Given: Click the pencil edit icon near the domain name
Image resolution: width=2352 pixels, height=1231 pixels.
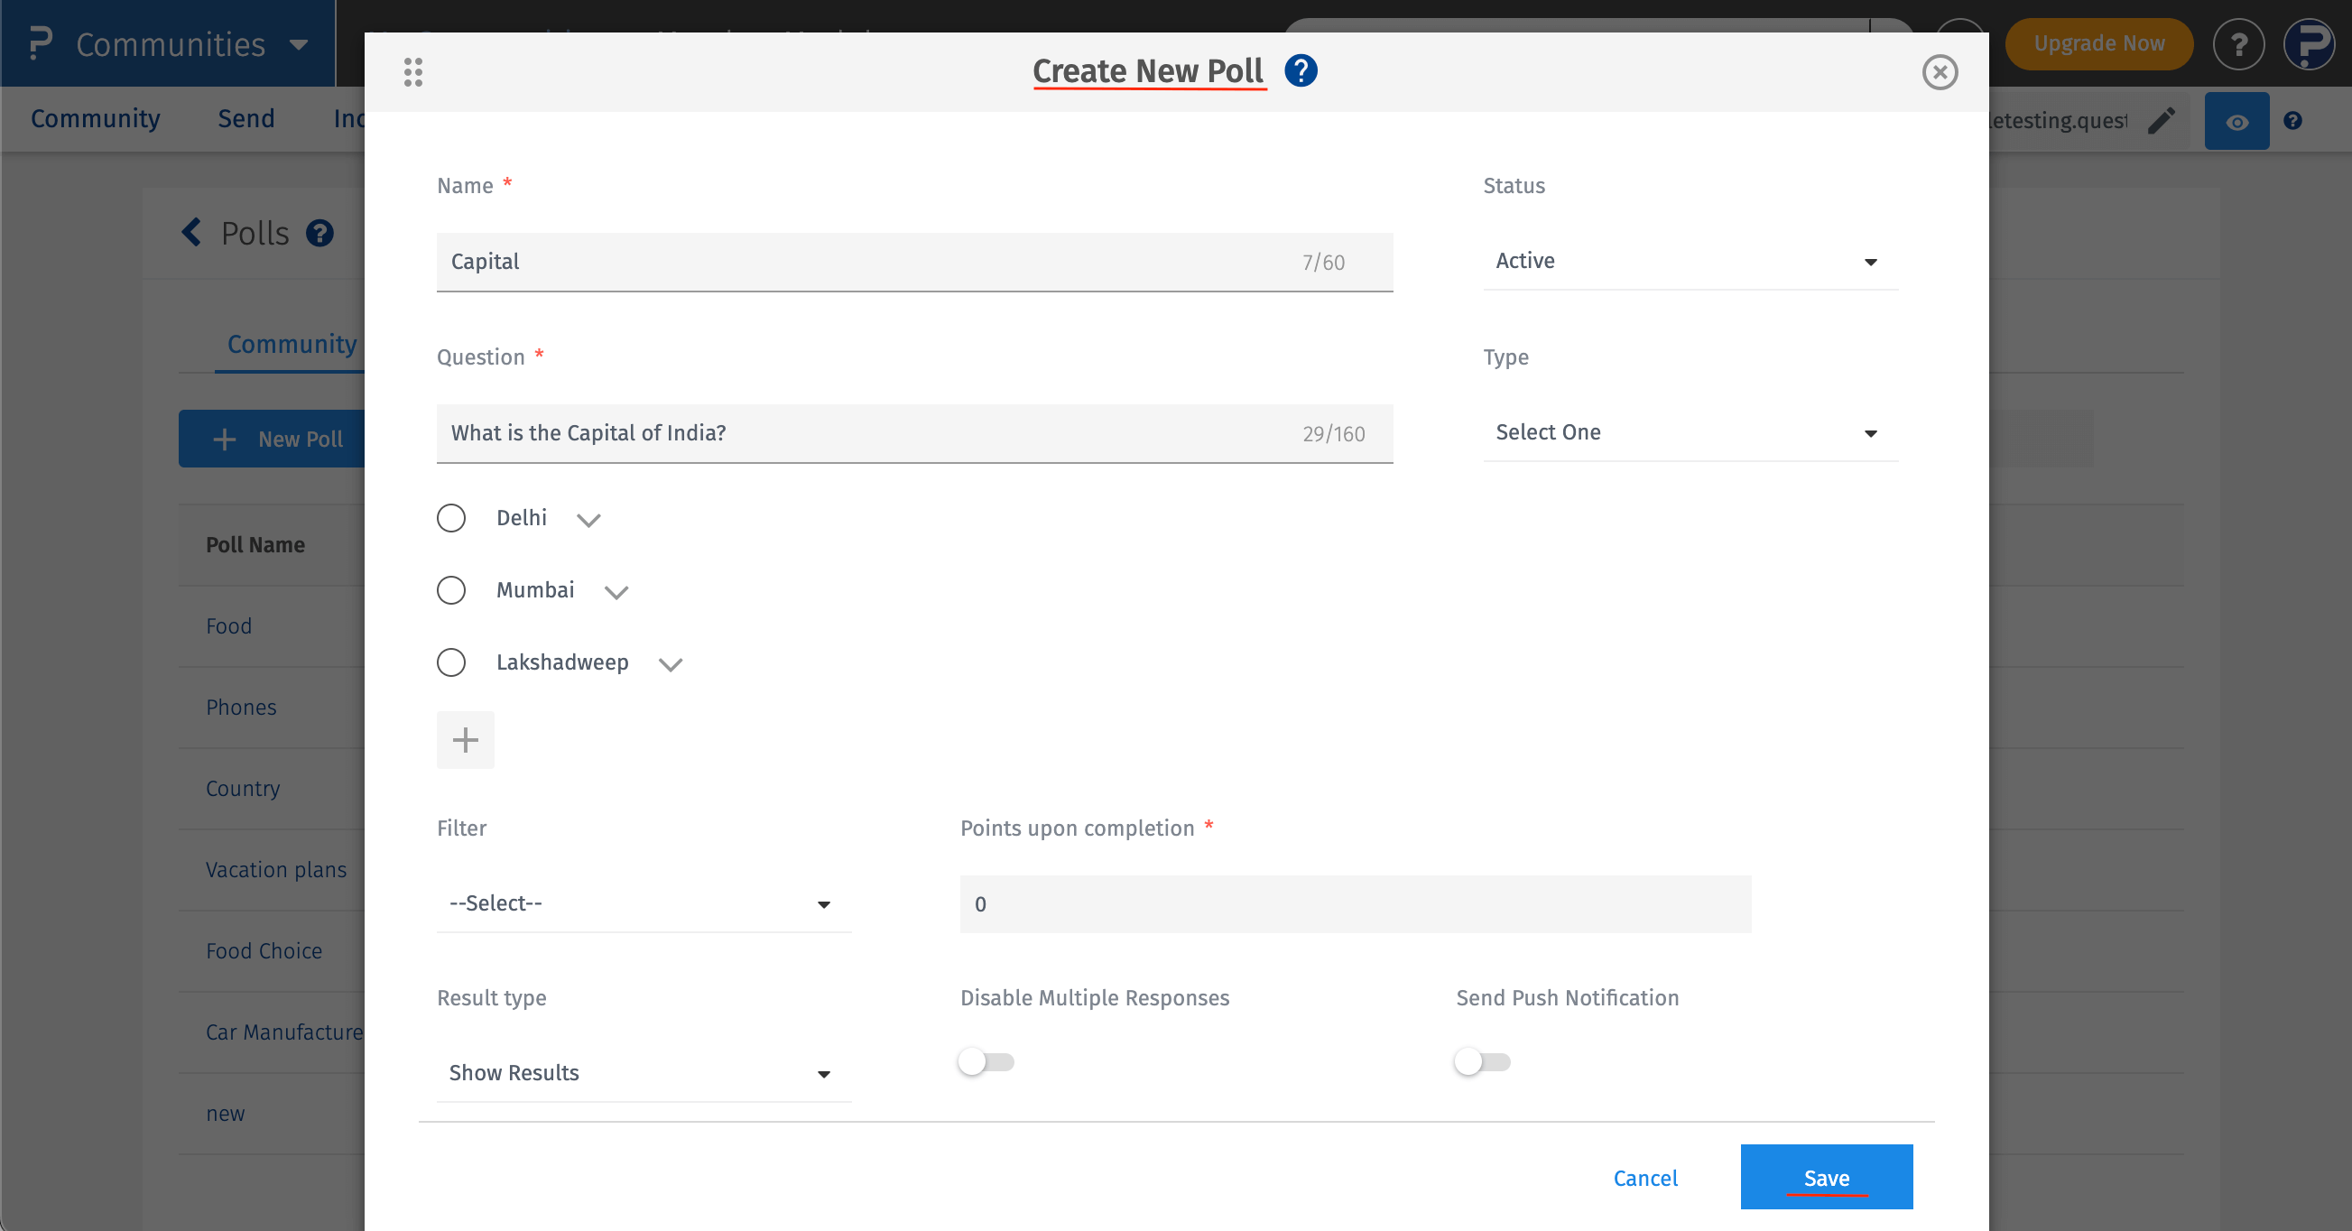Looking at the screenshot, I should [2162, 120].
